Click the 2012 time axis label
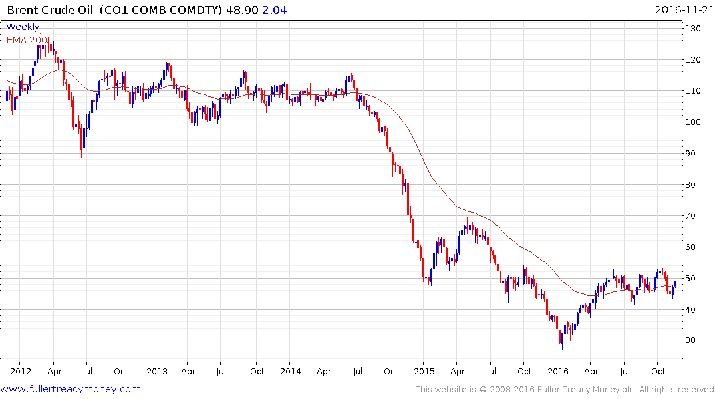The height and width of the screenshot is (399, 715). pyautogui.click(x=21, y=371)
